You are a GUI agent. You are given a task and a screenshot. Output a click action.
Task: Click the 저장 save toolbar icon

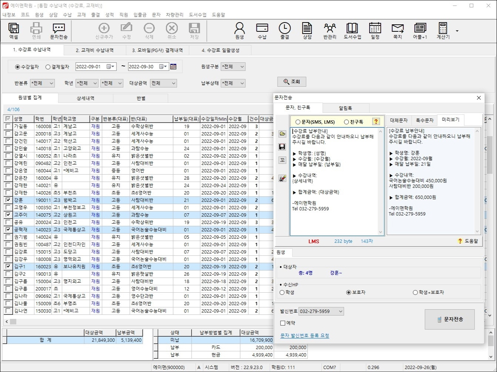(x=194, y=31)
